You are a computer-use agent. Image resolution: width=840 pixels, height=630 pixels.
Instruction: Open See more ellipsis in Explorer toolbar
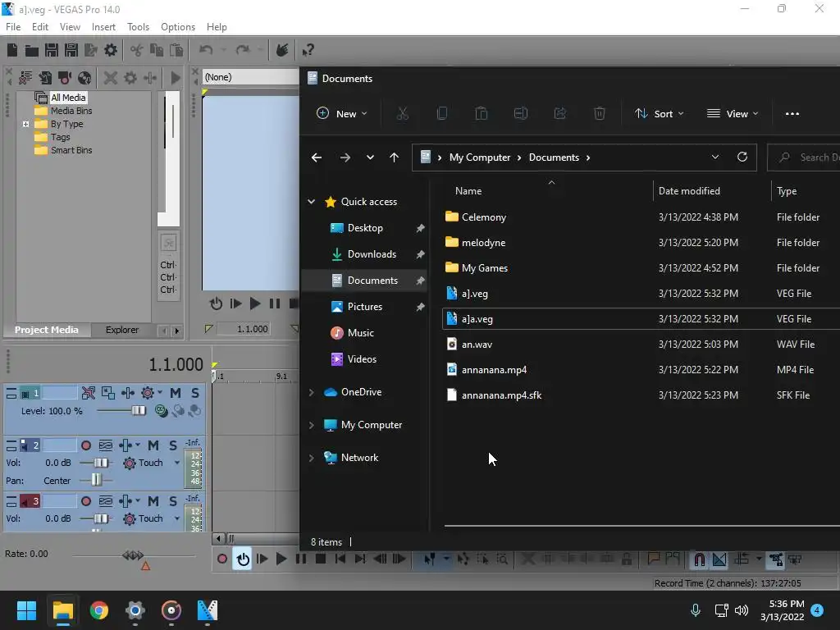pyautogui.click(x=792, y=113)
